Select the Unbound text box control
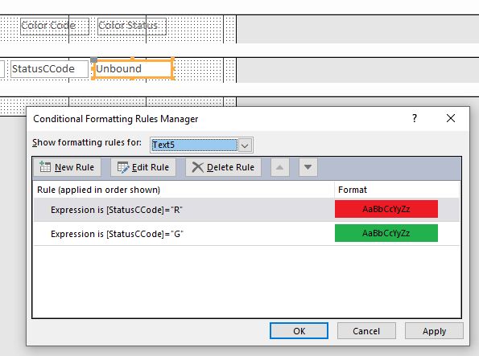This screenshot has width=479, height=356. coord(133,68)
